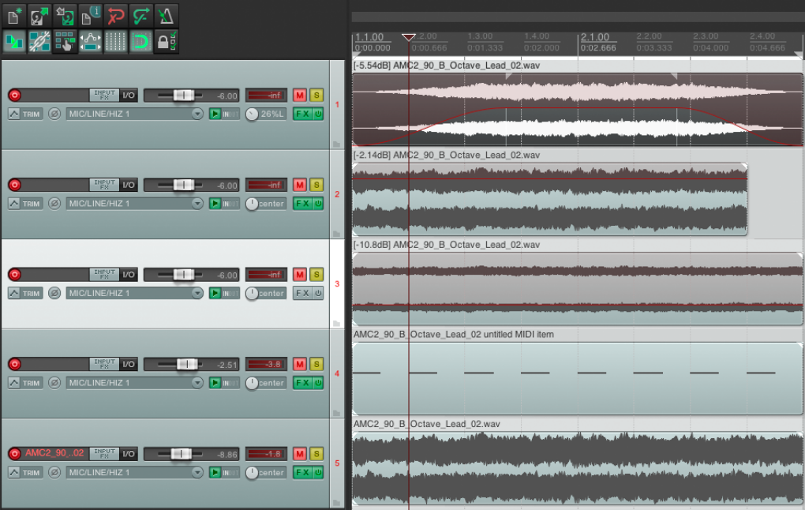This screenshot has height=510, width=805.
Task: Open the TRIM envelope button on track 1
Action: [x=25, y=114]
